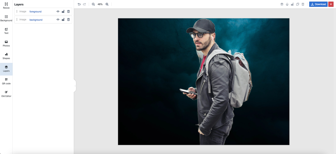Click the undo arrow in toolbar
This screenshot has width=336, height=154.
79,4
